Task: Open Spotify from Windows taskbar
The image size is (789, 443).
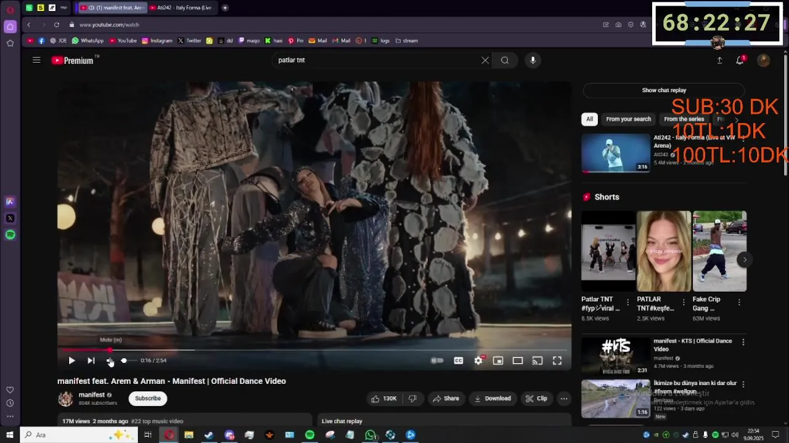Action: coord(309,435)
